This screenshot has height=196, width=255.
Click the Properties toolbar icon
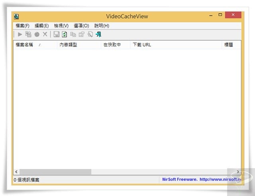(x=81, y=35)
